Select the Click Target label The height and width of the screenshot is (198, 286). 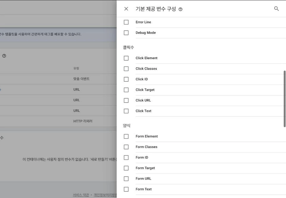pyautogui.click(x=145, y=90)
